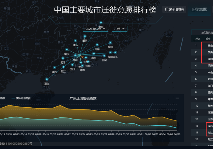213x149 pixels.
Task: Click the 湛江 node on the map
Action: click(47, 79)
